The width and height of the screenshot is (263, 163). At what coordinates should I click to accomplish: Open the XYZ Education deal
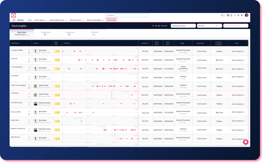coord(16,102)
